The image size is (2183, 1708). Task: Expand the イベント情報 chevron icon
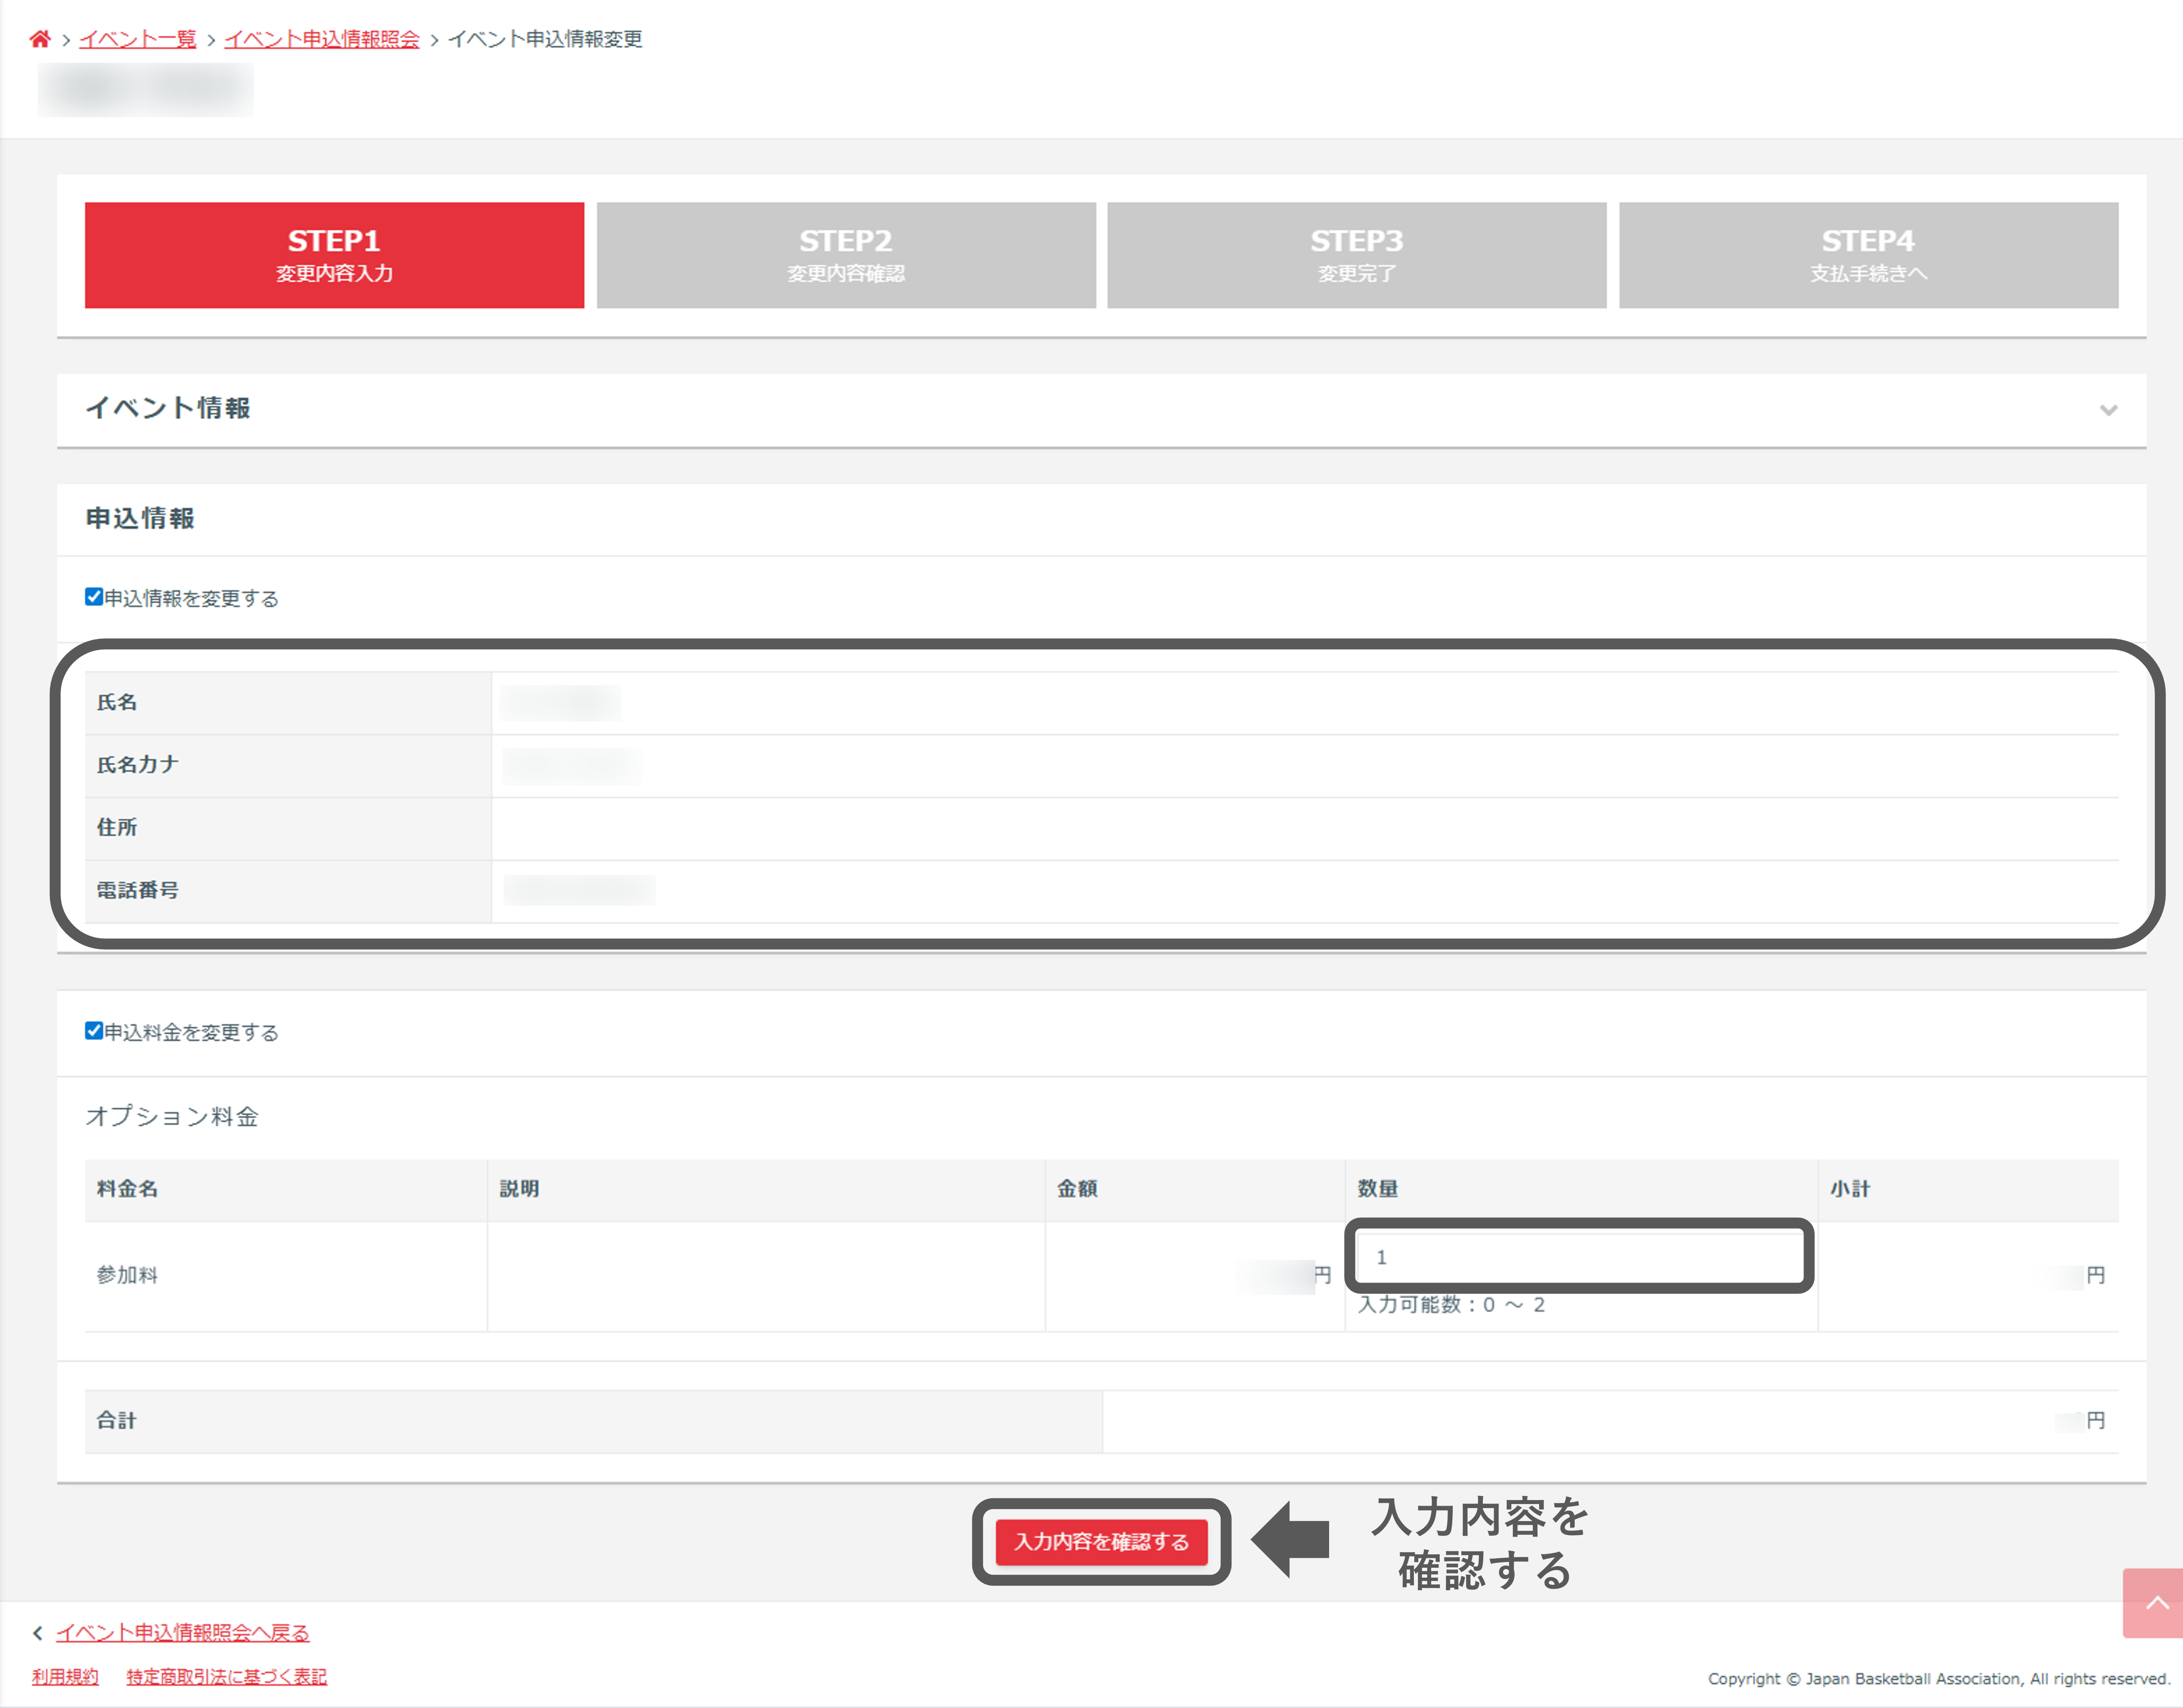pyautogui.click(x=2108, y=410)
